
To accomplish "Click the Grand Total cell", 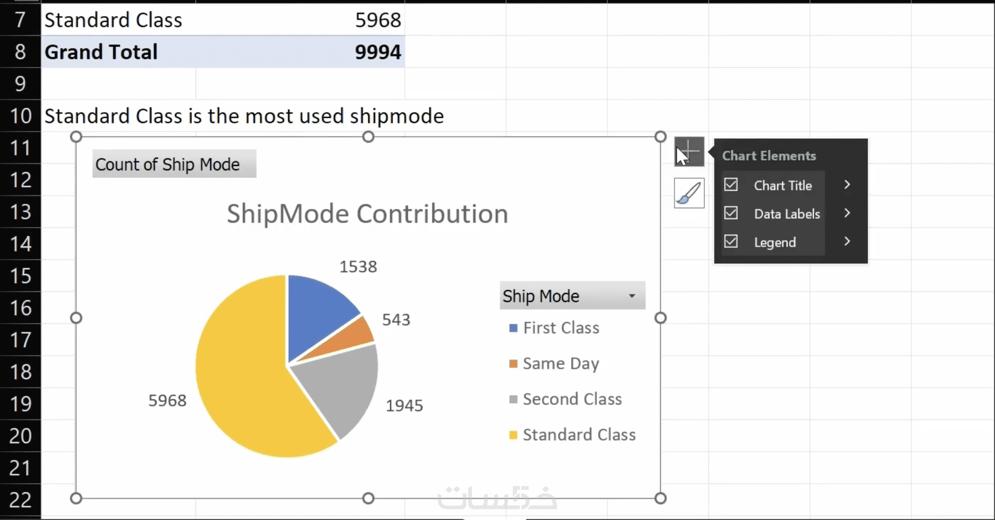I will [101, 52].
